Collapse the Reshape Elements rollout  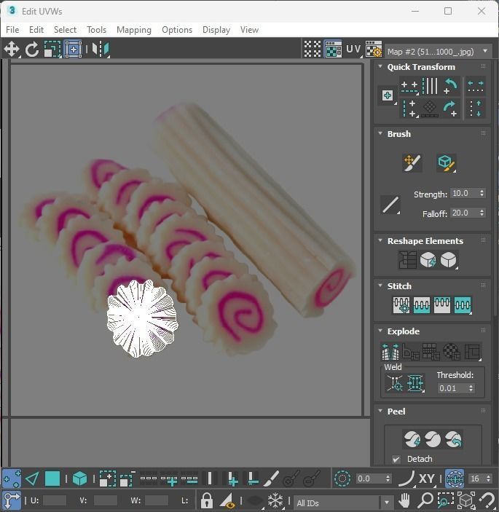(x=380, y=240)
